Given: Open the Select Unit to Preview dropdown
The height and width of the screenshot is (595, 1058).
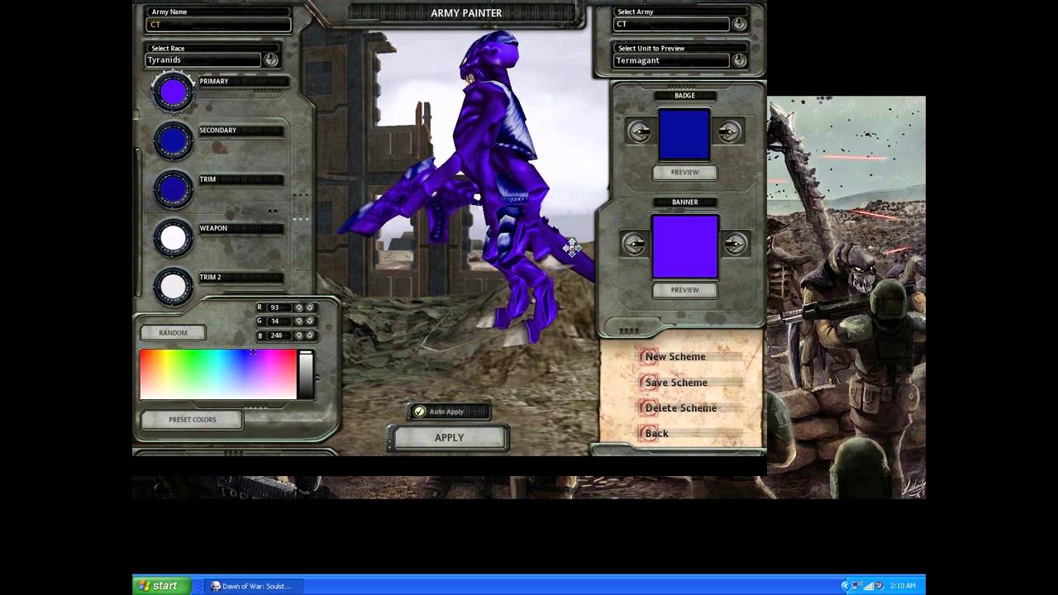Looking at the screenshot, I should pyautogui.click(x=739, y=60).
